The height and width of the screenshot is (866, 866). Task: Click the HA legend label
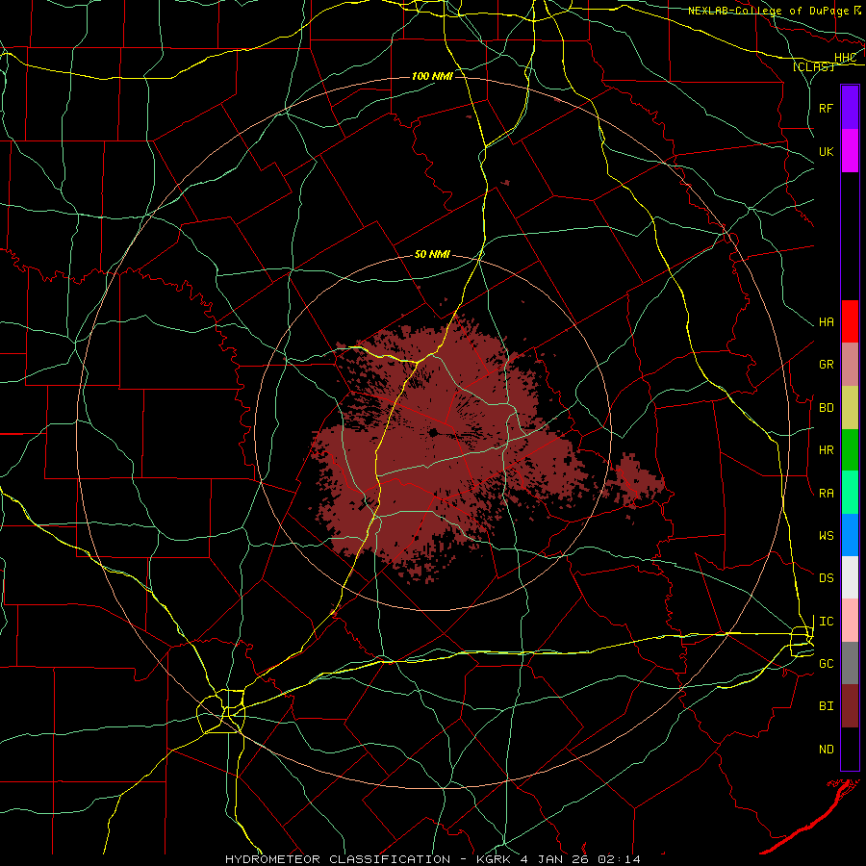click(826, 322)
